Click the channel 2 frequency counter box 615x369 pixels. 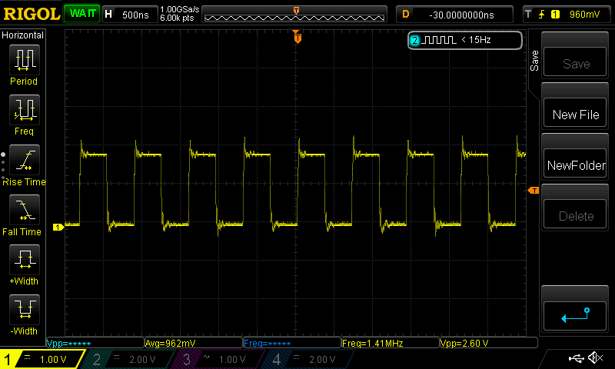tap(465, 40)
